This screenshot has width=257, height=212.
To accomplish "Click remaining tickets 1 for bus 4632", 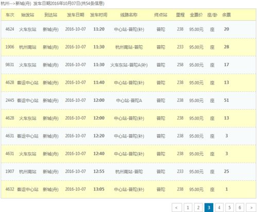I will pos(227,189).
